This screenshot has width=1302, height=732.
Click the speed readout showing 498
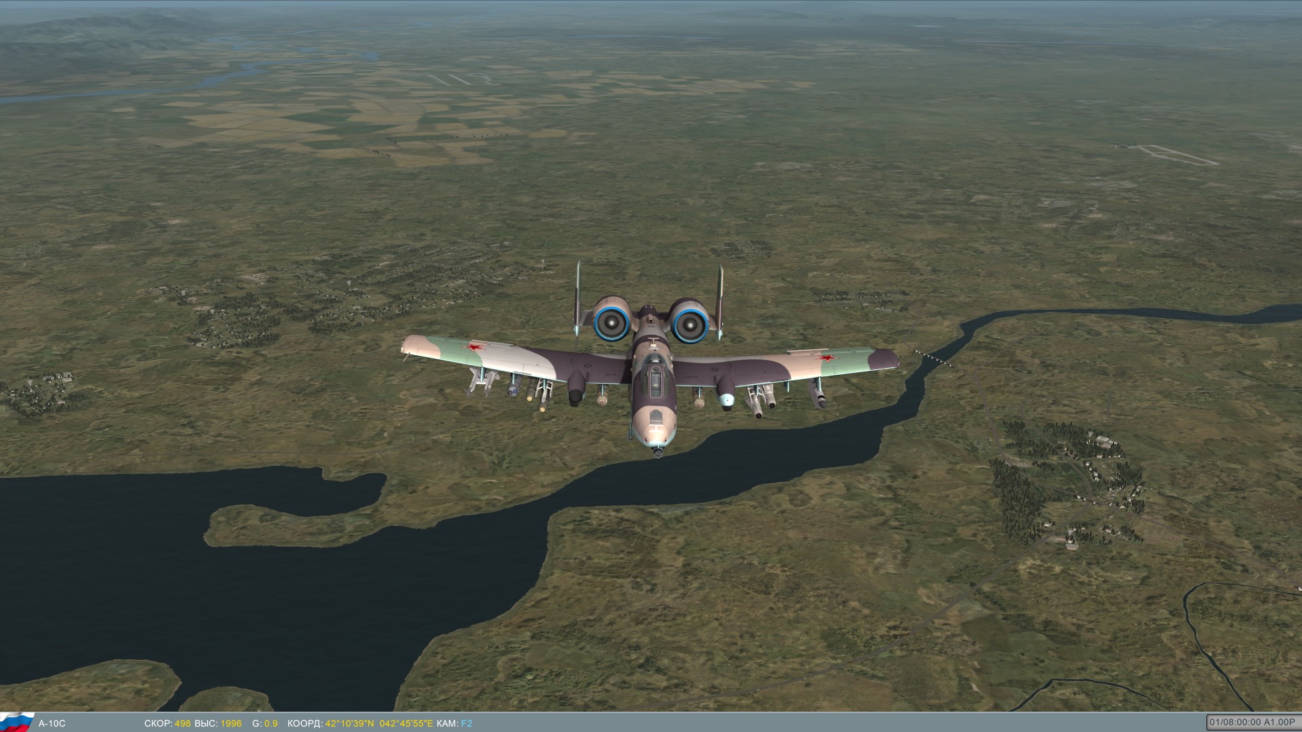point(182,723)
